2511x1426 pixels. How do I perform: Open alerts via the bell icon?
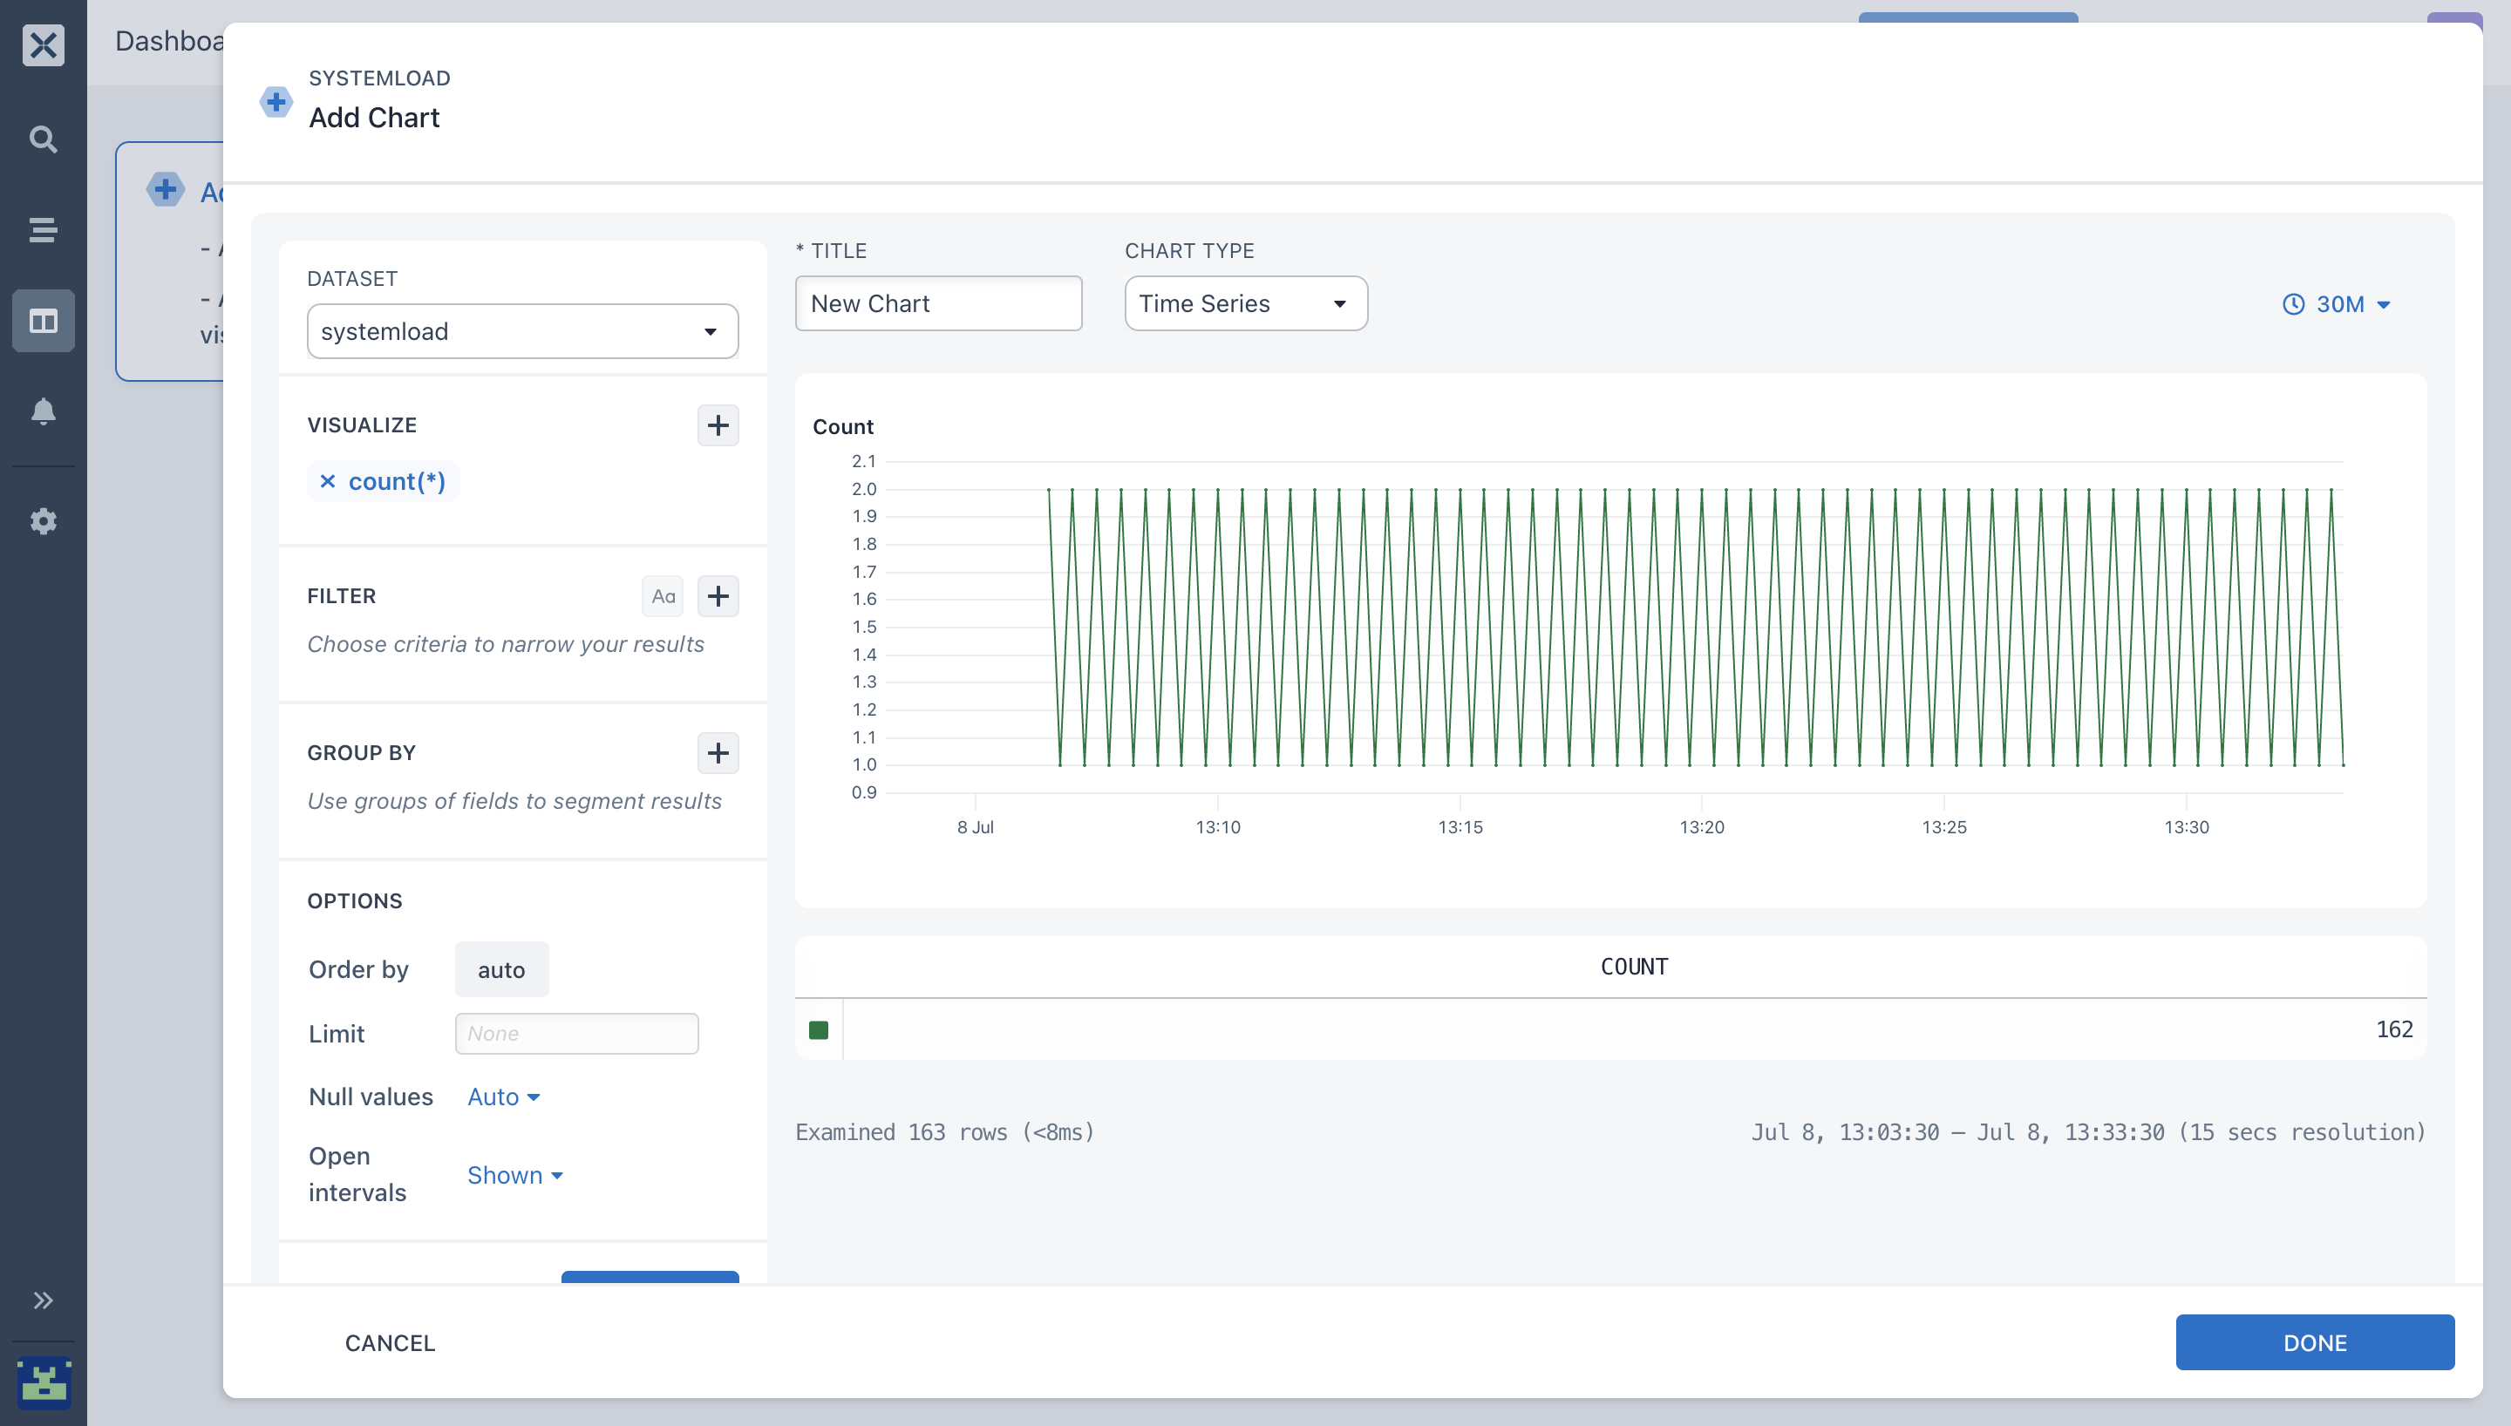coord(43,411)
